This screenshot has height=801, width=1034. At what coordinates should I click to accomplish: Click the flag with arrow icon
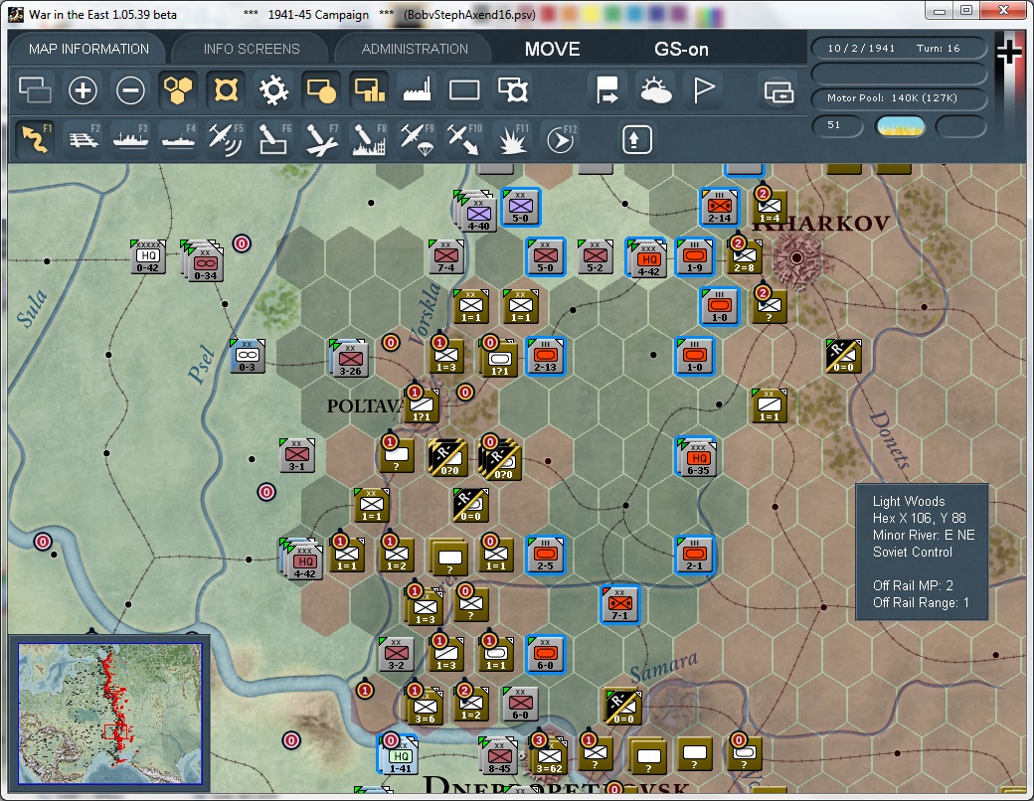606,90
